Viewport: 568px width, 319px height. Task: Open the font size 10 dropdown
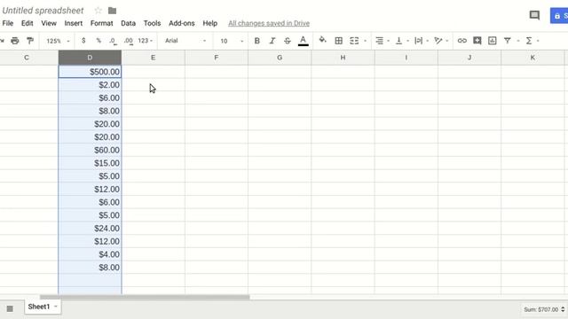232,41
